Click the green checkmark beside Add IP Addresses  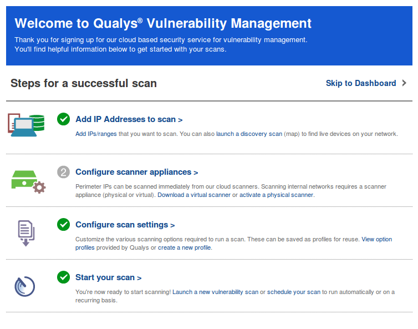click(x=63, y=119)
